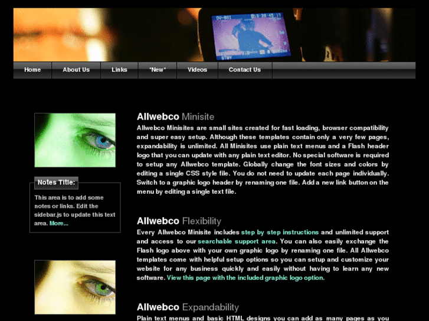Click the Notes Title: label
Viewport: 429px width, 321px height.
[57, 182]
